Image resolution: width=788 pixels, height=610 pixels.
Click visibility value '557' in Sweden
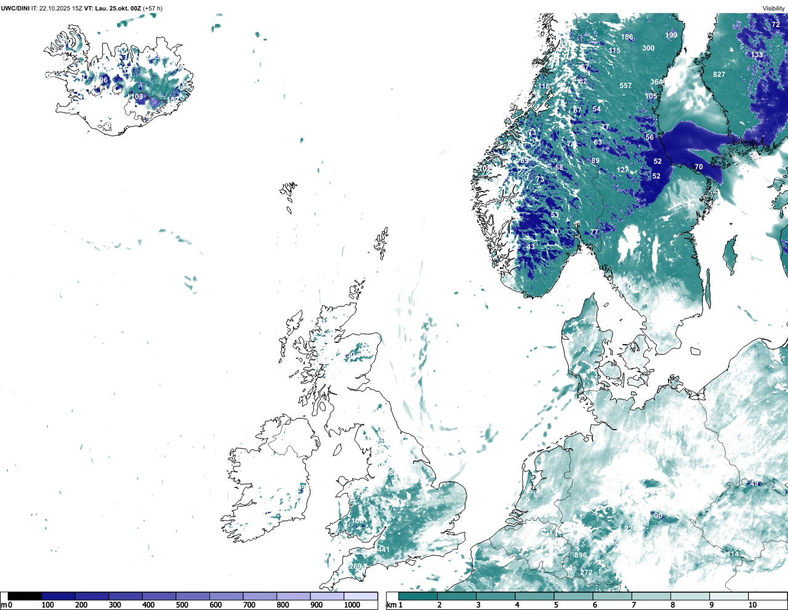(x=625, y=86)
